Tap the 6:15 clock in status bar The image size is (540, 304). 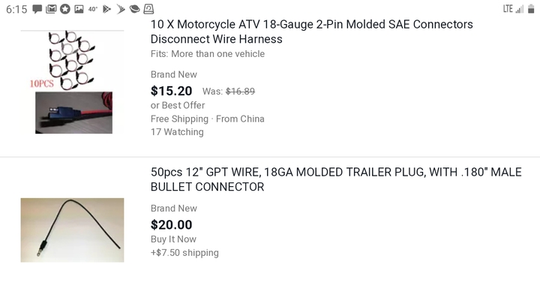(x=16, y=9)
